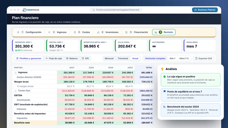Open the Inversiones step
Viewport: 228px width, 128px height.
(x=108, y=32)
